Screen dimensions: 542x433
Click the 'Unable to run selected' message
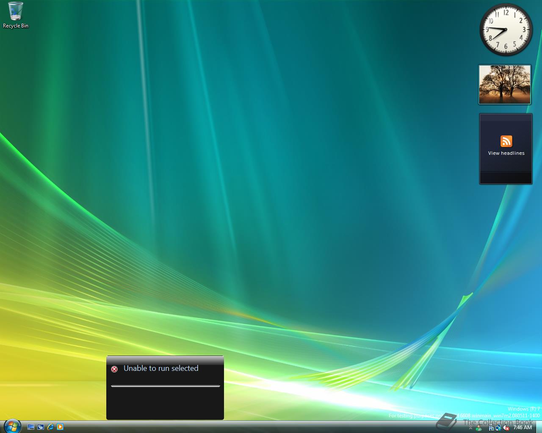pos(161,368)
